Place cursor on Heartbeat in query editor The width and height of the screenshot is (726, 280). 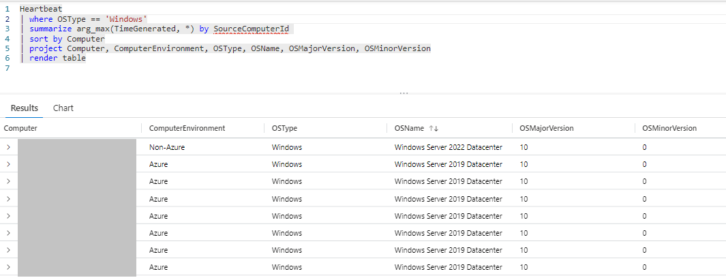(x=41, y=9)
